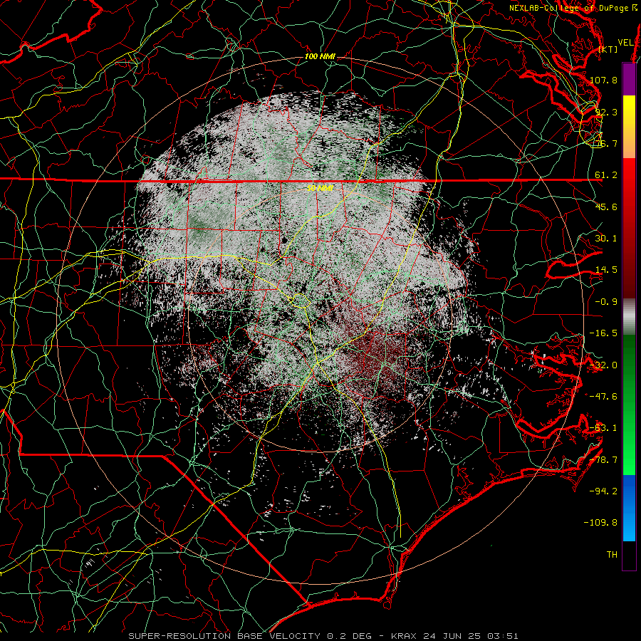Image resolution: width=641 pixels, height=641 pixels.
Task: Click the green segment of the velocity color bar
Action: (629, 405)
